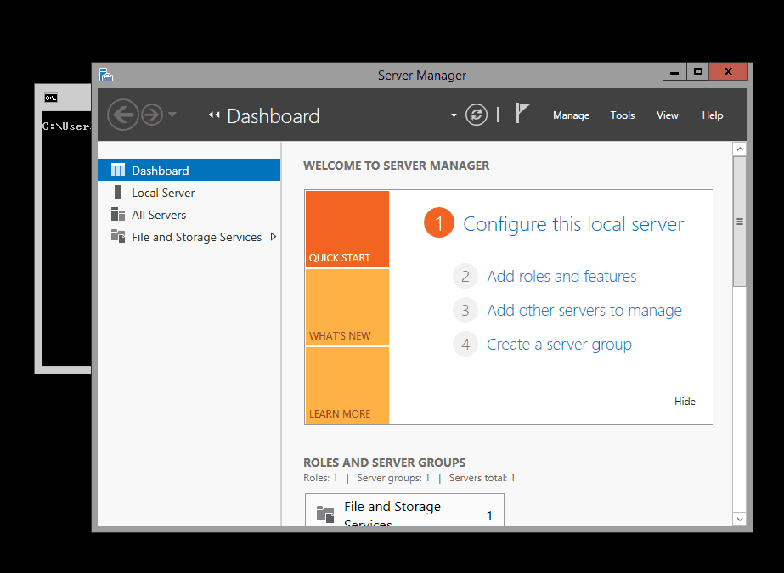
Task: Select Local Server in the sidebar
Action: click(x=189, y=193)
